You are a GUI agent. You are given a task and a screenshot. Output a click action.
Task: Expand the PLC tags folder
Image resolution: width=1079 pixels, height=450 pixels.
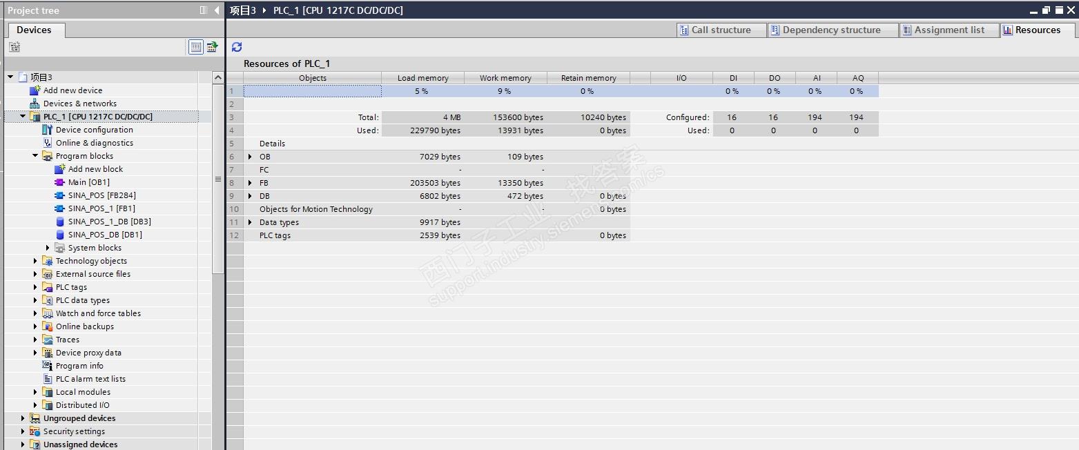pyautogui.click(x=35, y=287)
